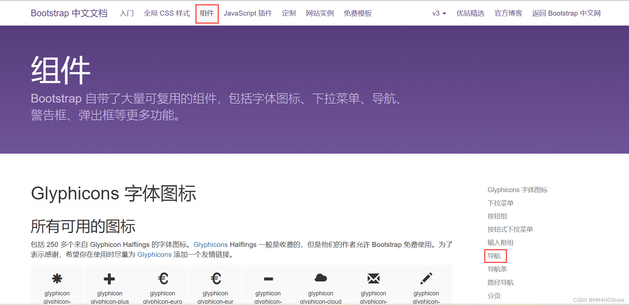This screenshot has height=305, width=629.
Task: Open the Bootstrap 中文文档 brand link
Action: coord(69,13)
